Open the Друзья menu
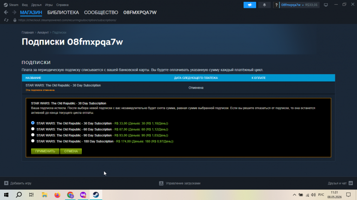The image size is (357, 200). (x=36, y=5)
